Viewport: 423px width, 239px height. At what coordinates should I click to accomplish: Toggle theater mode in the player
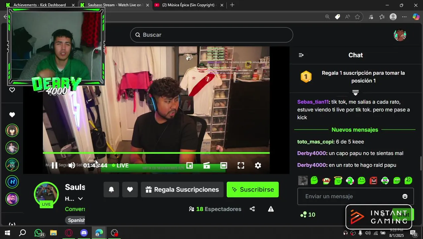(x=224, y=165)
